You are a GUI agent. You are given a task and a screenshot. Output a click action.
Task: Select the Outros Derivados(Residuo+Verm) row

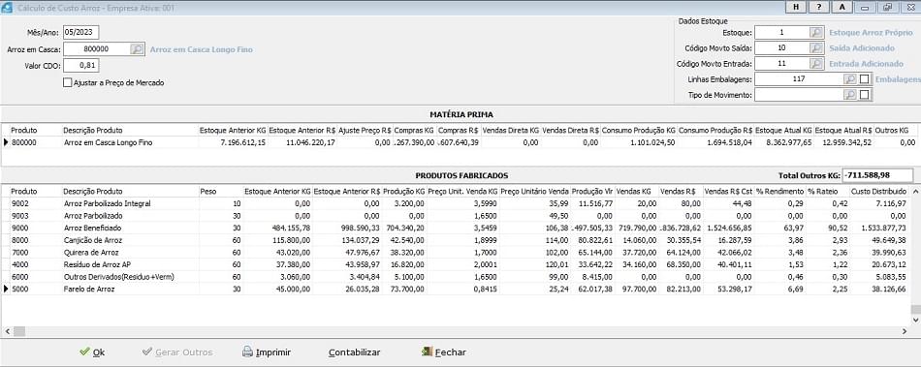tap(459, 276)
